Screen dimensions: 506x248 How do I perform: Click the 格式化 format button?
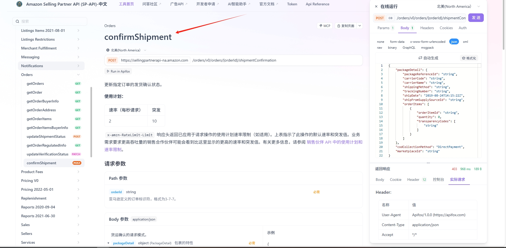click(469, 58)
